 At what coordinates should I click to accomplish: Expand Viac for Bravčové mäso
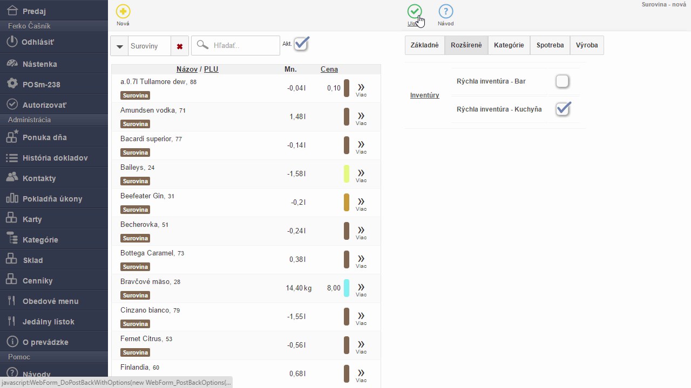[361, 289]
